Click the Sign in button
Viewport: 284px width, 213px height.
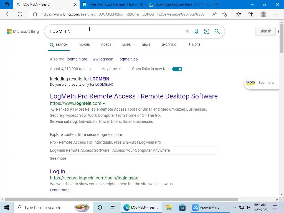pos(265,31)
